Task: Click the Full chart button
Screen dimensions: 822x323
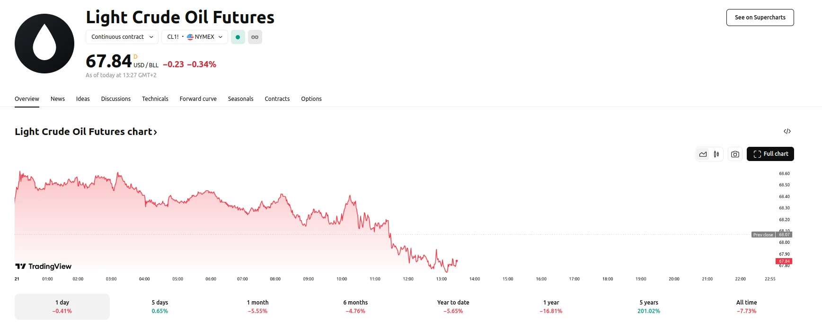Action: point(770,154)
